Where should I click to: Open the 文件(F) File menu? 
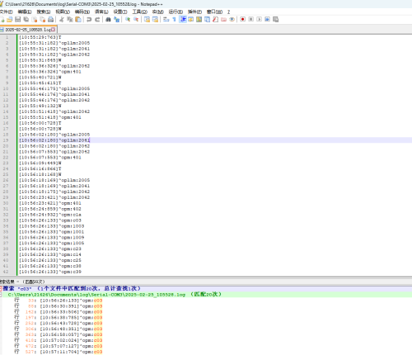click(6, 12)
